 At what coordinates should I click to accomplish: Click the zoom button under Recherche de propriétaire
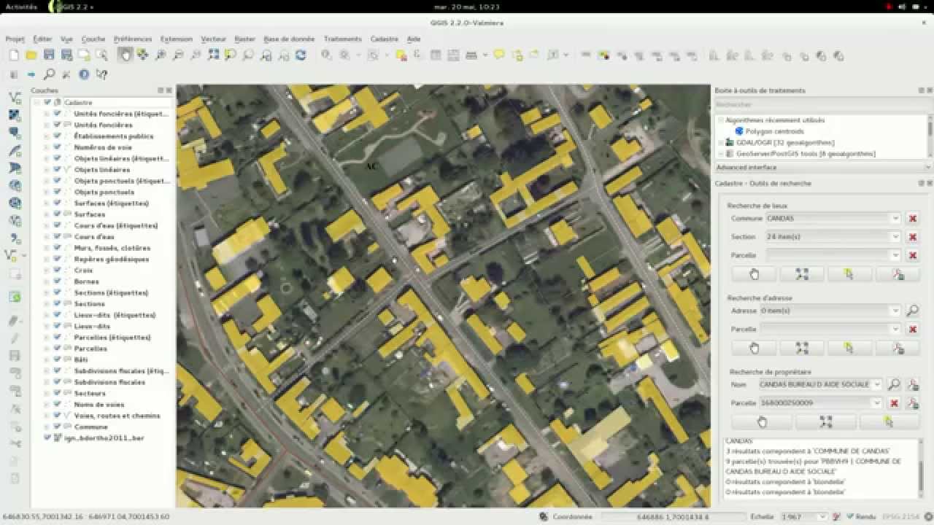[825, 421]
